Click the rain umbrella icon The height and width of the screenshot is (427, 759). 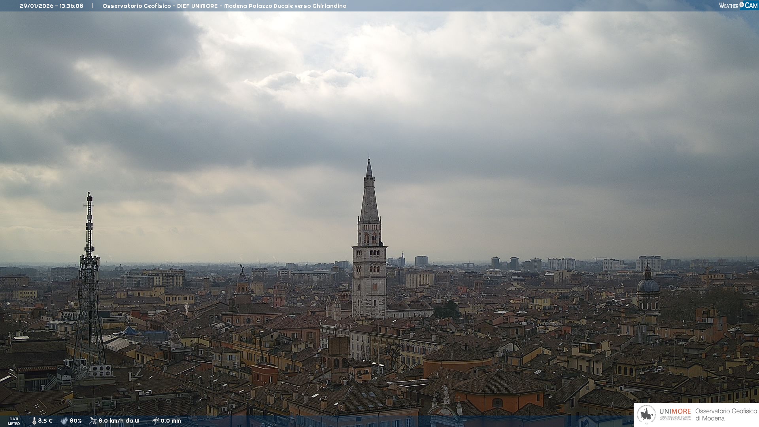pyautogui.click(x=155, y=421)
